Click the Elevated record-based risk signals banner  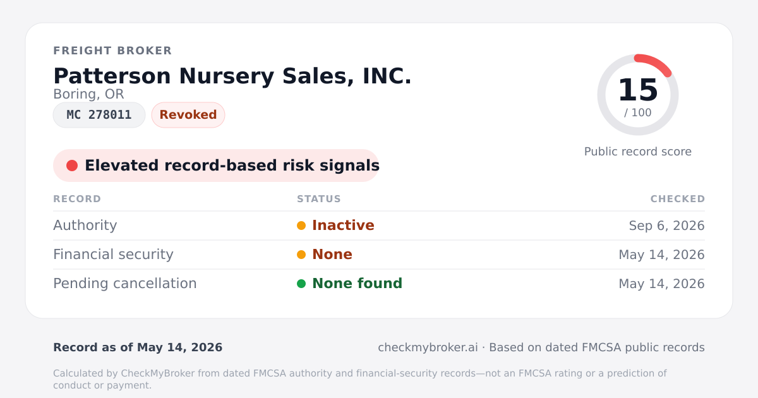(x=216, y=166)
